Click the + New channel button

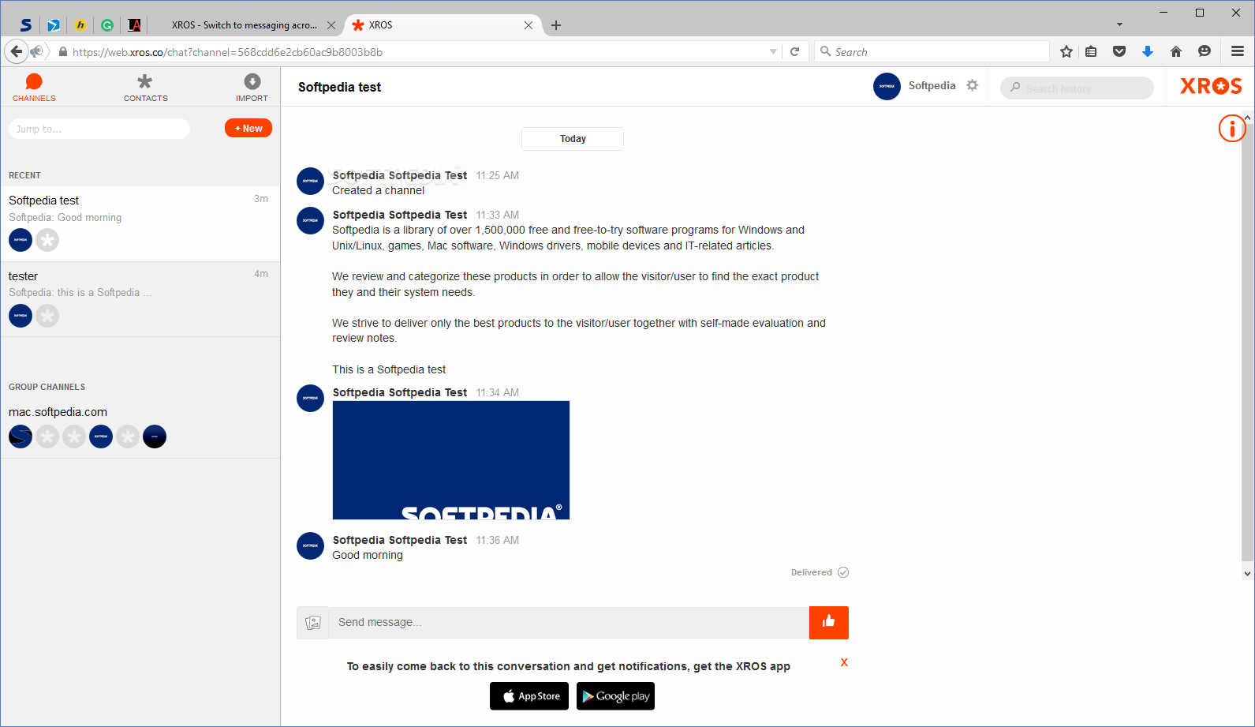248,128
